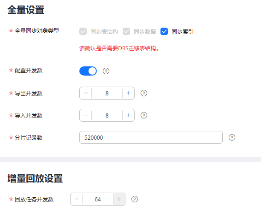Click the 同步索引 label text
This screenshot has height=218, width=261.
(x=183, y=32)
